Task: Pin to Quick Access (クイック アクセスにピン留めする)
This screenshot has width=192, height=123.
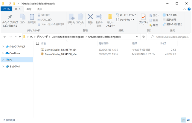Action: (10, 20)
